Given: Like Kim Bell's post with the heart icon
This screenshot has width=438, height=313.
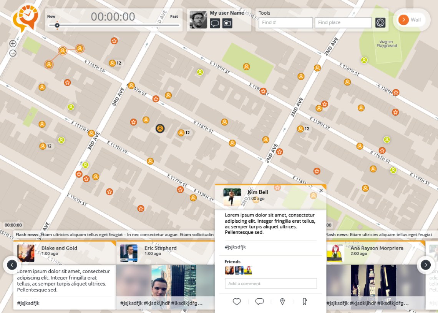Looking at the screenshot, I should (237, 301).
